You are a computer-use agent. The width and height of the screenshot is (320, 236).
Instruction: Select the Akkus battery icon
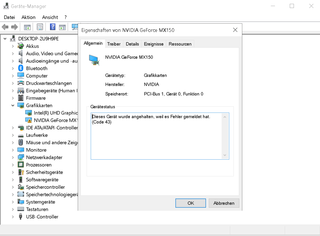[x=21, y=46]
